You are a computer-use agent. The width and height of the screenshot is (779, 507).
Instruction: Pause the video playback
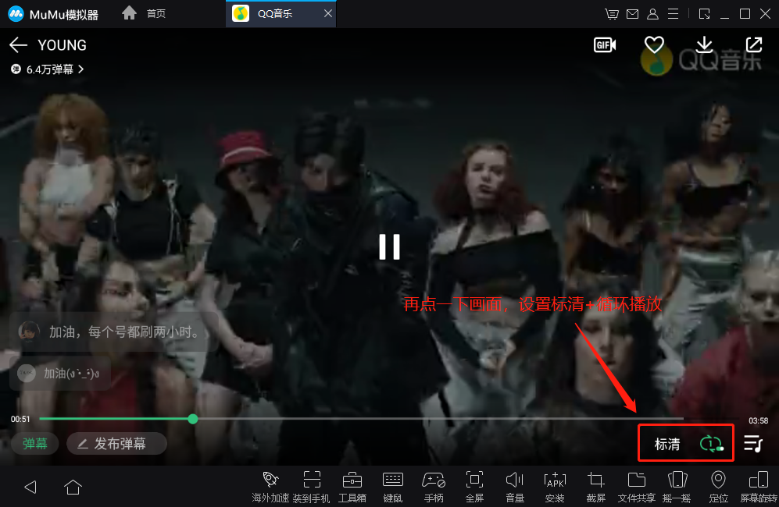389,246
